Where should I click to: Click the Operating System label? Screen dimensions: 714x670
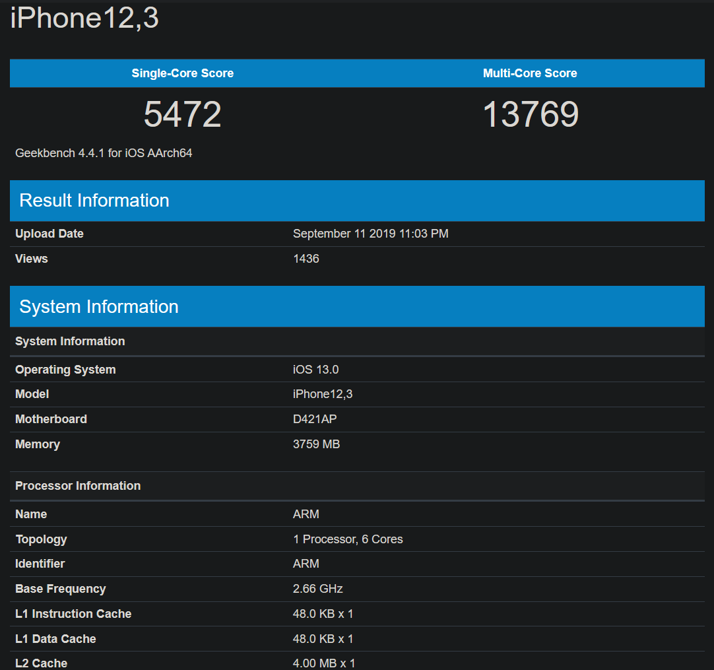click(65, 370)
